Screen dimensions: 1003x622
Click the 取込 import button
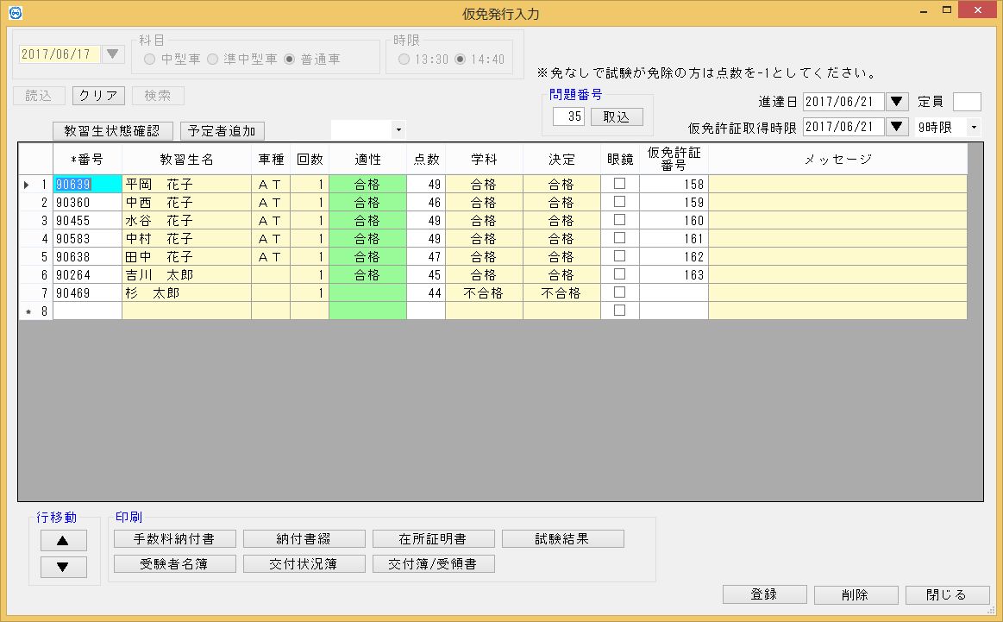point(617,117)
